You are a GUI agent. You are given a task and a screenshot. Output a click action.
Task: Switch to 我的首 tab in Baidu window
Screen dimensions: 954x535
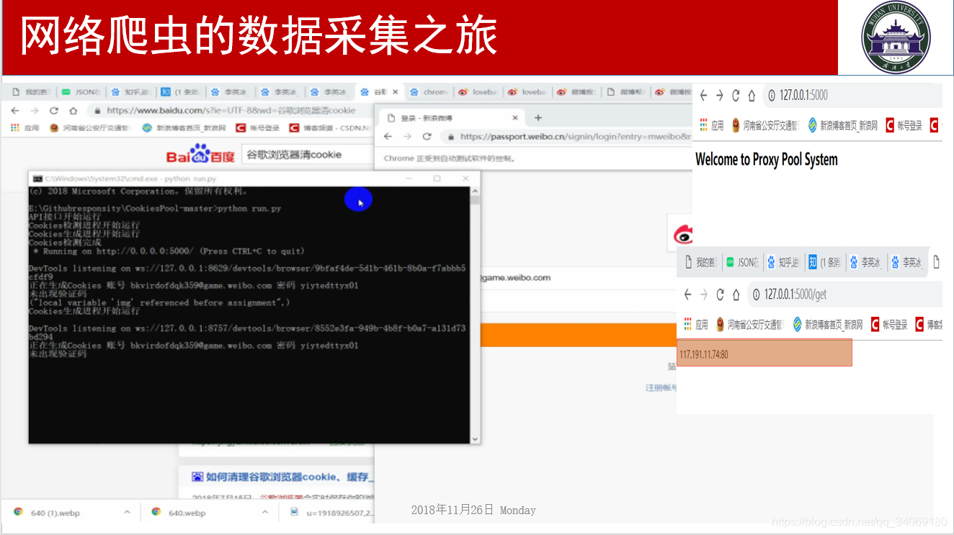tap(31, 92)
